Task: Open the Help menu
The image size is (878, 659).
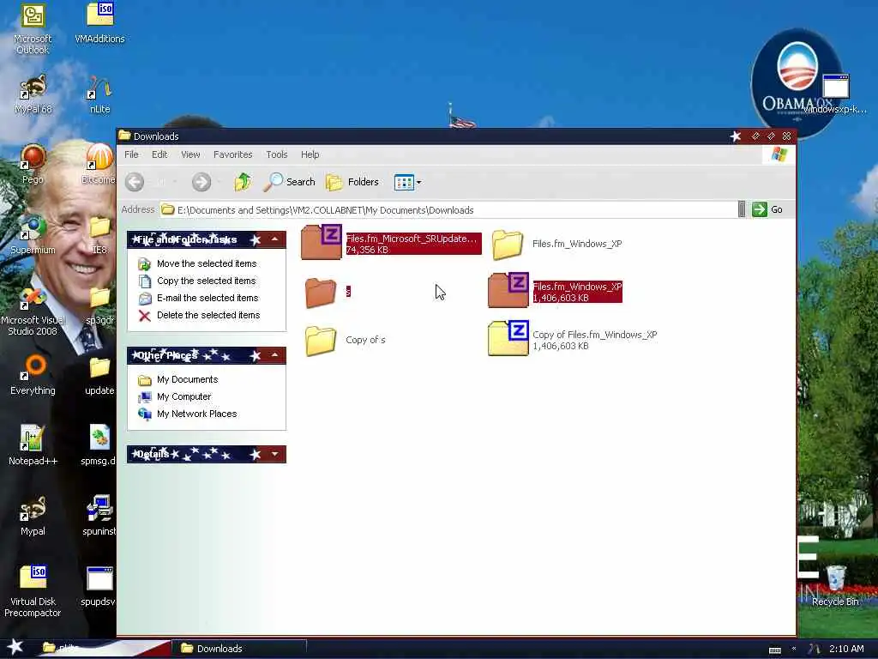Action: coord(310,154)
